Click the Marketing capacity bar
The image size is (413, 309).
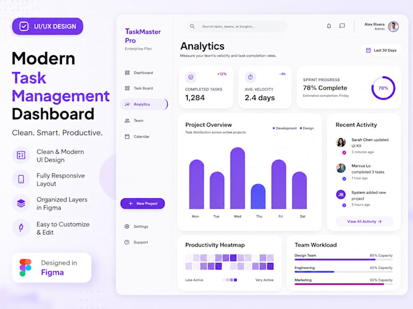point(344,284)
